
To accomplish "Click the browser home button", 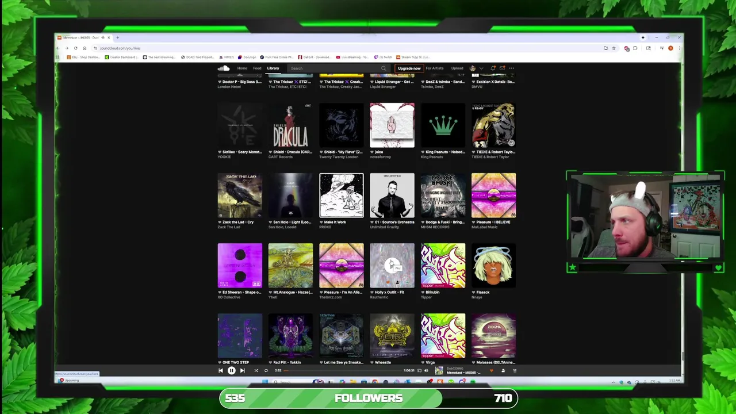I will tap(85, 48).
